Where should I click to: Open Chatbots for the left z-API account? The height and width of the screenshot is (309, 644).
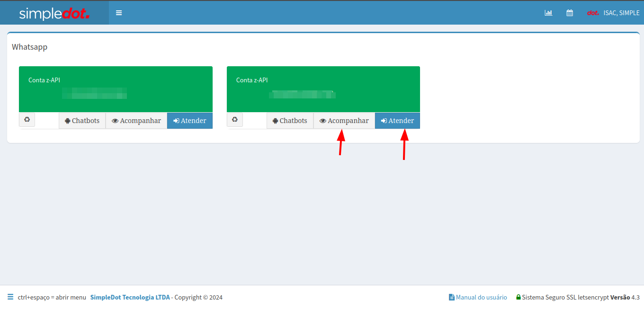pyautogui.click(x=82, y=121)
